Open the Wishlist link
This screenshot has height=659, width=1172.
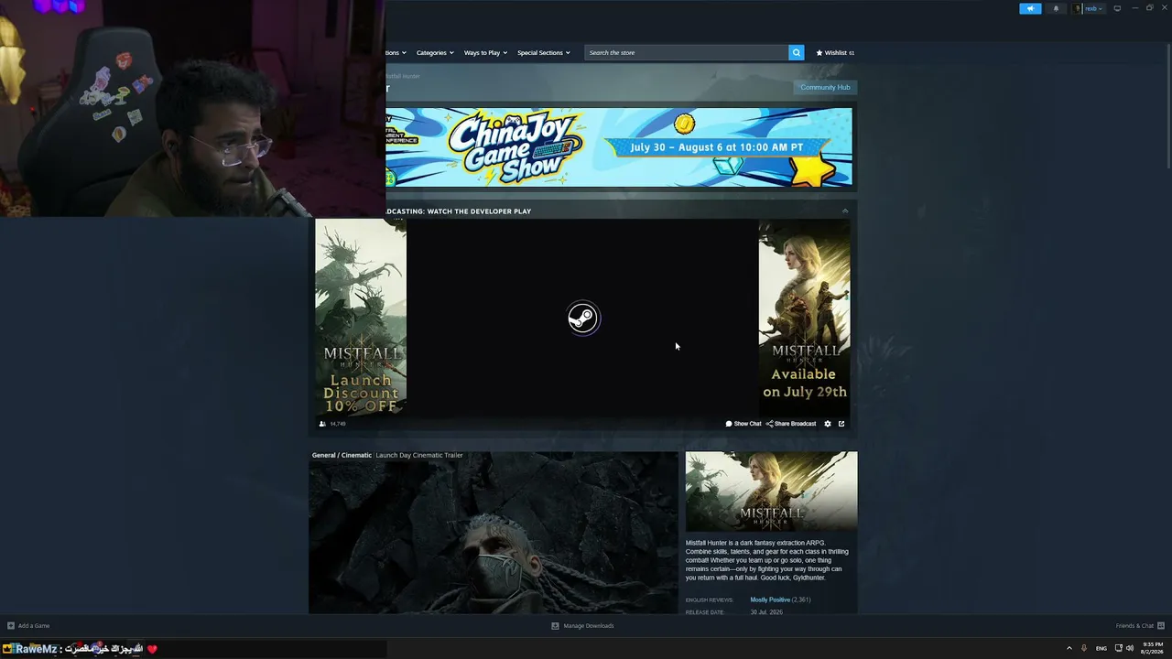[x=835, y=53]
